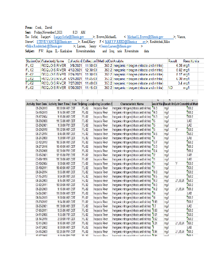Click the 8/30/2021 collection date cell

(75, 88)
